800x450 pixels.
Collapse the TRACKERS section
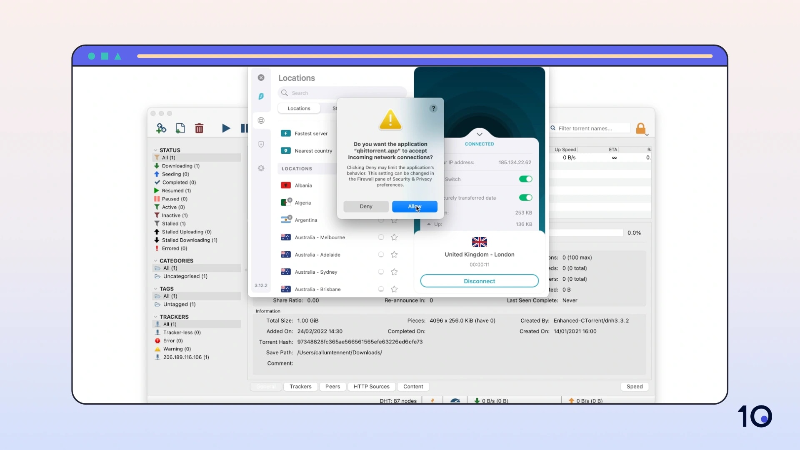155,317
